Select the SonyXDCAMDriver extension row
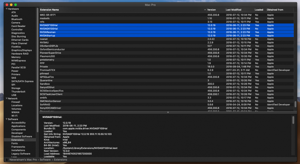This screenshot has width=300, height=164. click(x=166, y=108)
